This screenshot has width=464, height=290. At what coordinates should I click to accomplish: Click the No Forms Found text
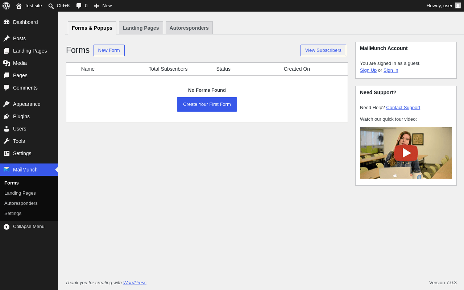207,90
